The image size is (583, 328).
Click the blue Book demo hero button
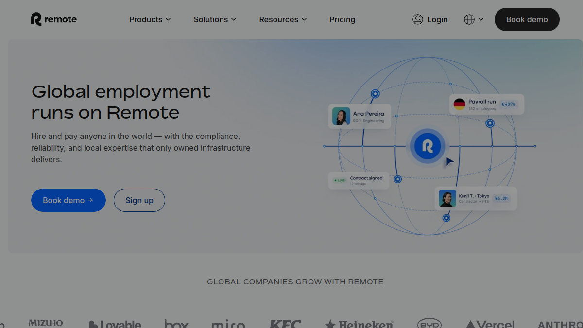(68, 200)
